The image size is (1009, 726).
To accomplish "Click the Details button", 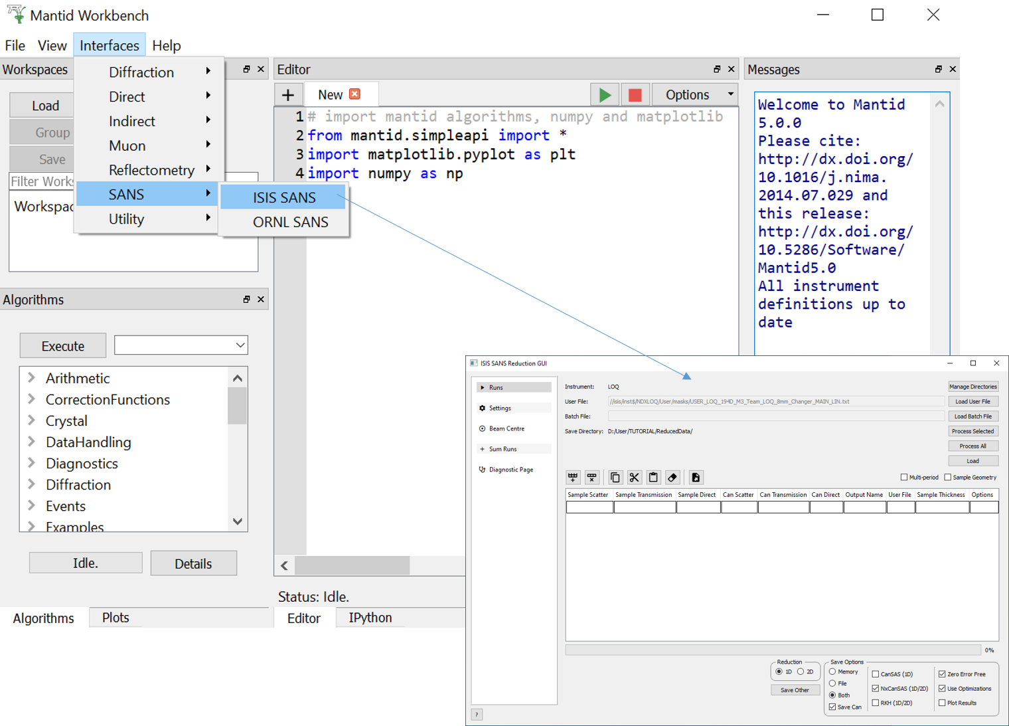I will coord(193,563).
